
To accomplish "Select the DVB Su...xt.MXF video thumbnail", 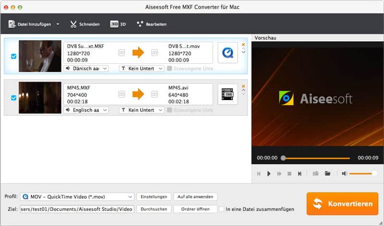I will 40,56.
